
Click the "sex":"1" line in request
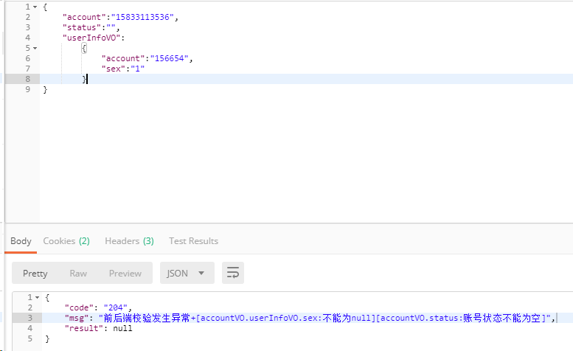pyautogui.click(x=123, y=69)
